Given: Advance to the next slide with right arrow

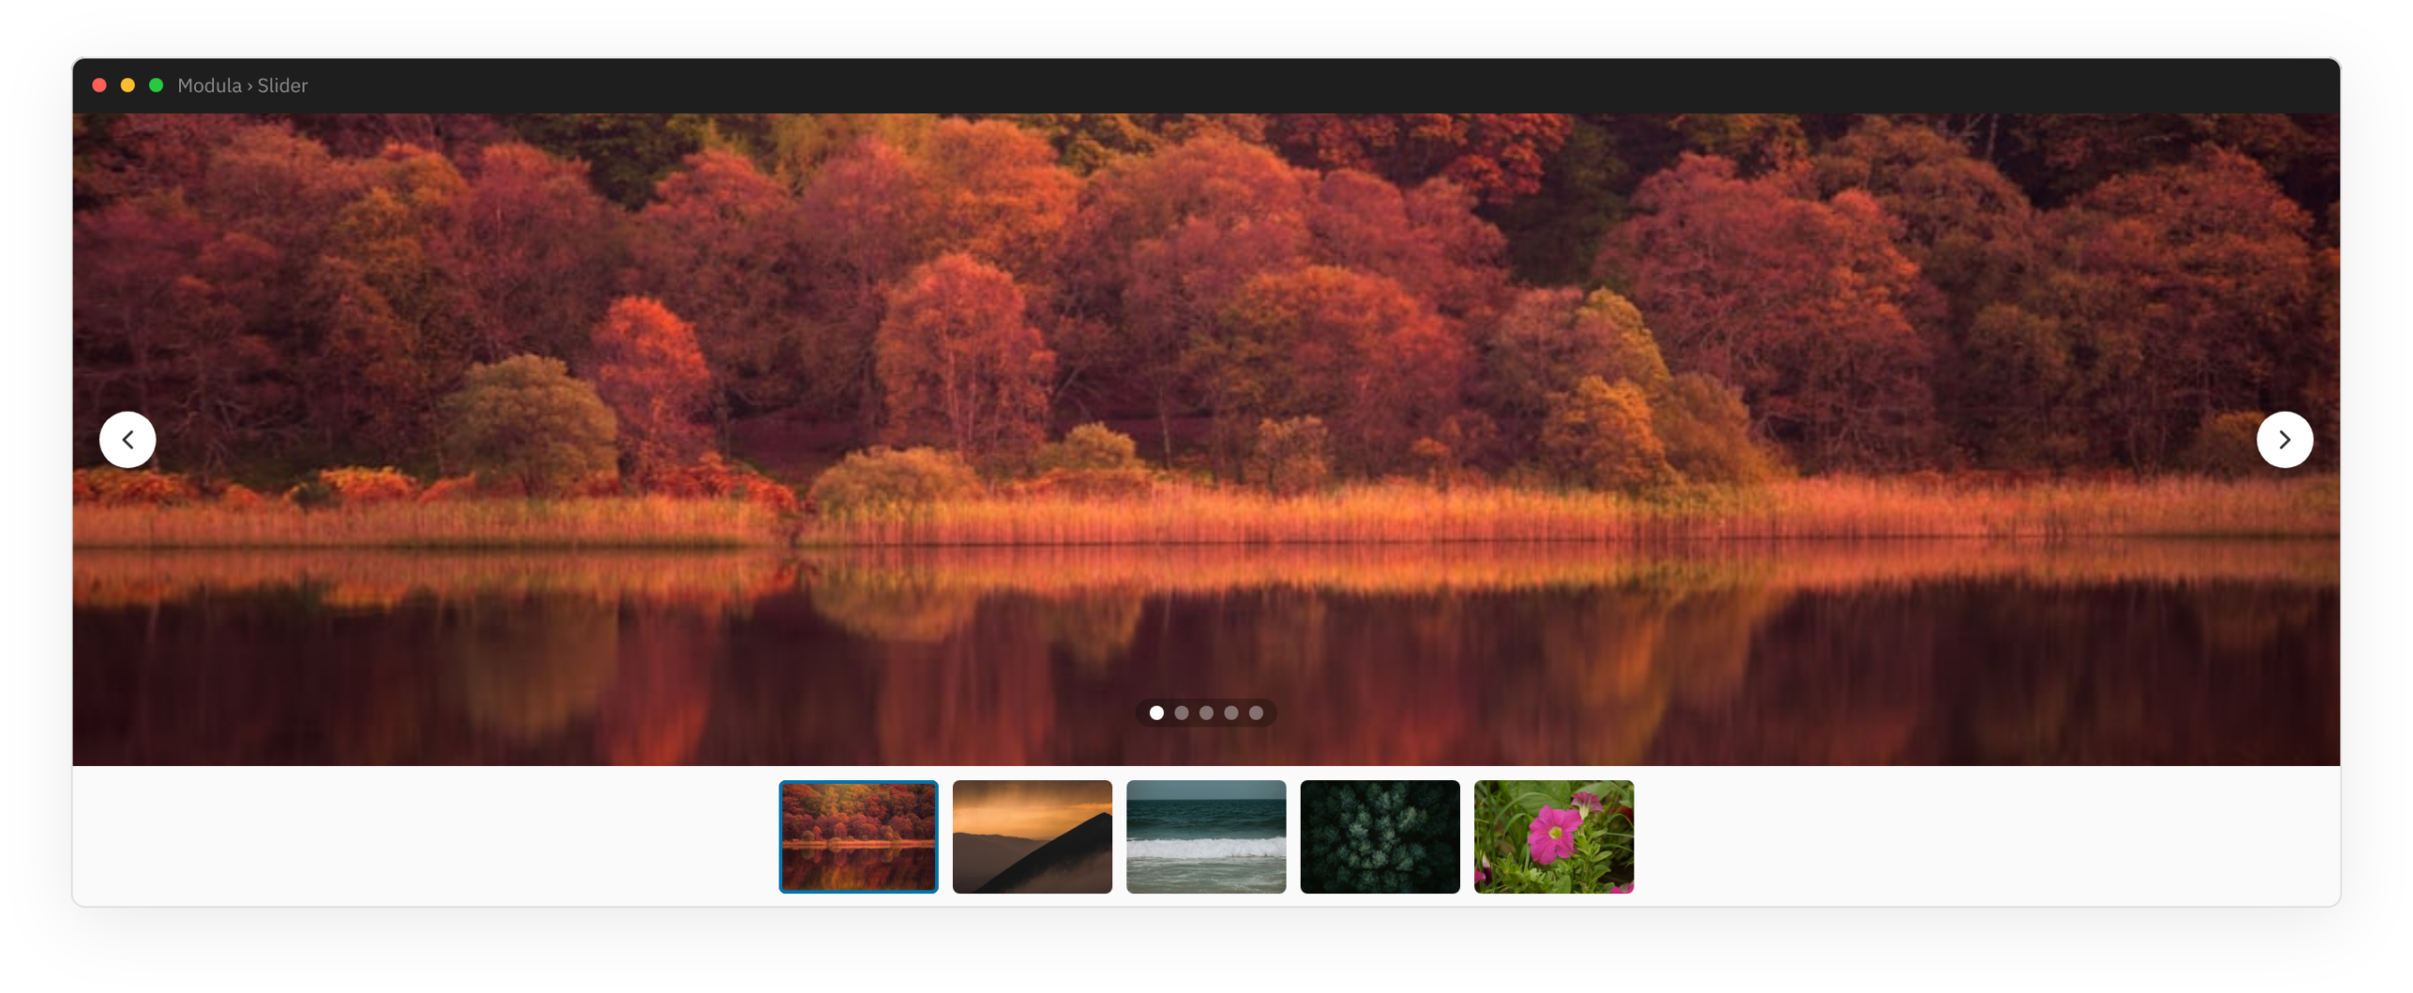Looking at the screenshot, I should click(2284, 440).
